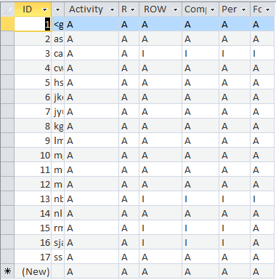The width and height of the screenshot is (276, 280).
Task: Click the name cell starting with 'kg'
Action: [58, 126]
